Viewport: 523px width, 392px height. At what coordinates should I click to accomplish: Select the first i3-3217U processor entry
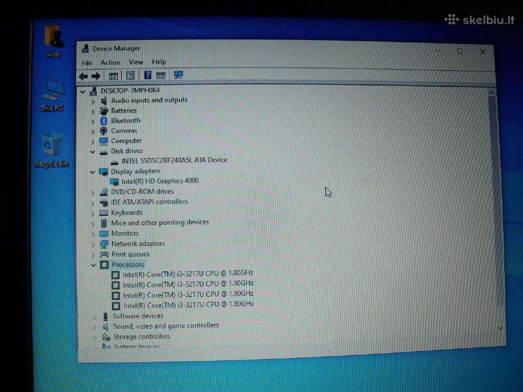pyautogui.click(x=188, y=274)
